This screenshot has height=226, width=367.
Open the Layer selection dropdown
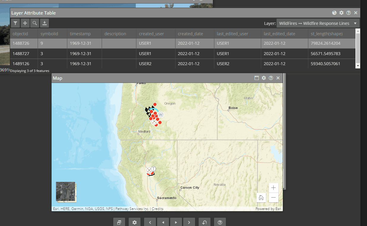(x=318, y=23)
